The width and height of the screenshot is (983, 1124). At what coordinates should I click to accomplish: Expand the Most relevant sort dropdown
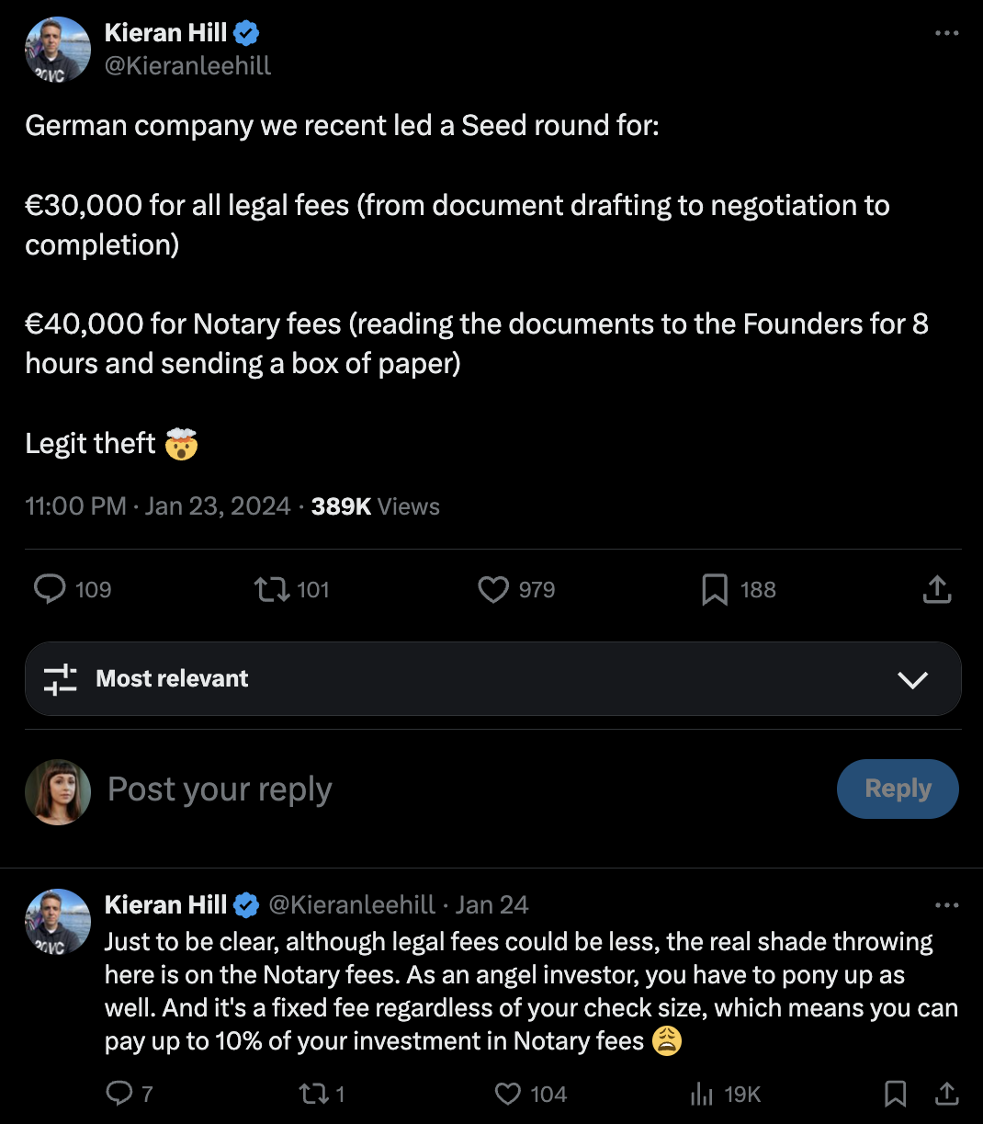tap(492, 679)
